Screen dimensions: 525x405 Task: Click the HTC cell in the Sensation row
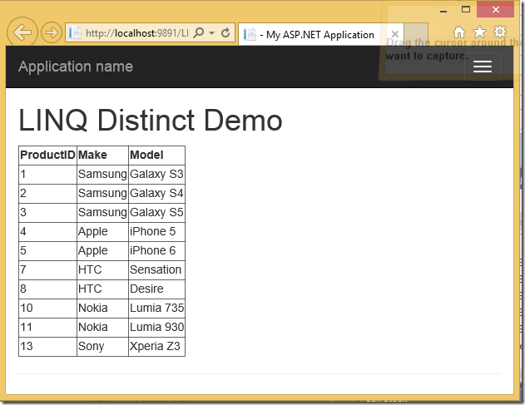point(103,269)
